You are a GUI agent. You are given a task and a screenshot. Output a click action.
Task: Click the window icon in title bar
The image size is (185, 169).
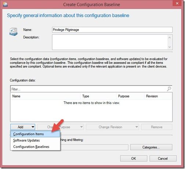[5, 4]
